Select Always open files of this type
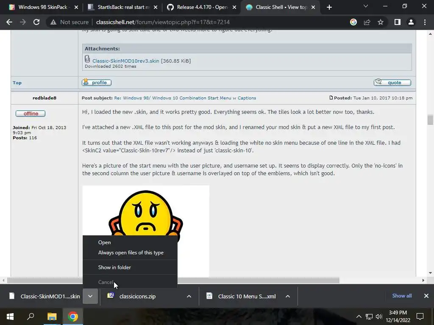 point(130,253)
